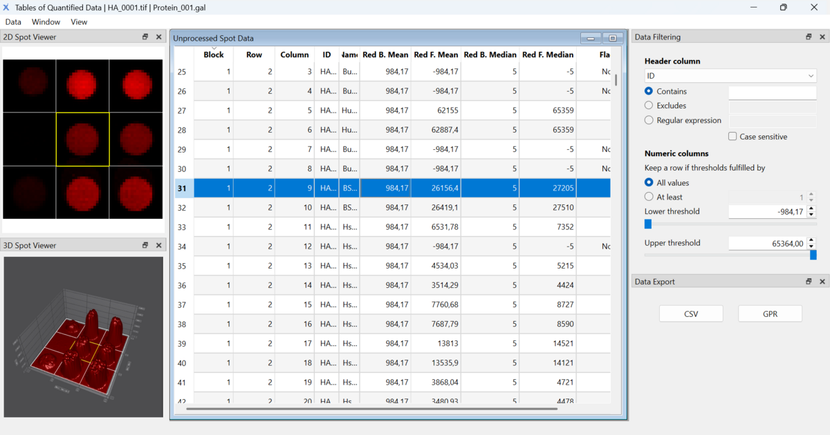This screenshot has width=830, height=435.
Task: Increase the Upper threshold with stepper arrow
Action: pyautogui.click(x=811, y=240)
